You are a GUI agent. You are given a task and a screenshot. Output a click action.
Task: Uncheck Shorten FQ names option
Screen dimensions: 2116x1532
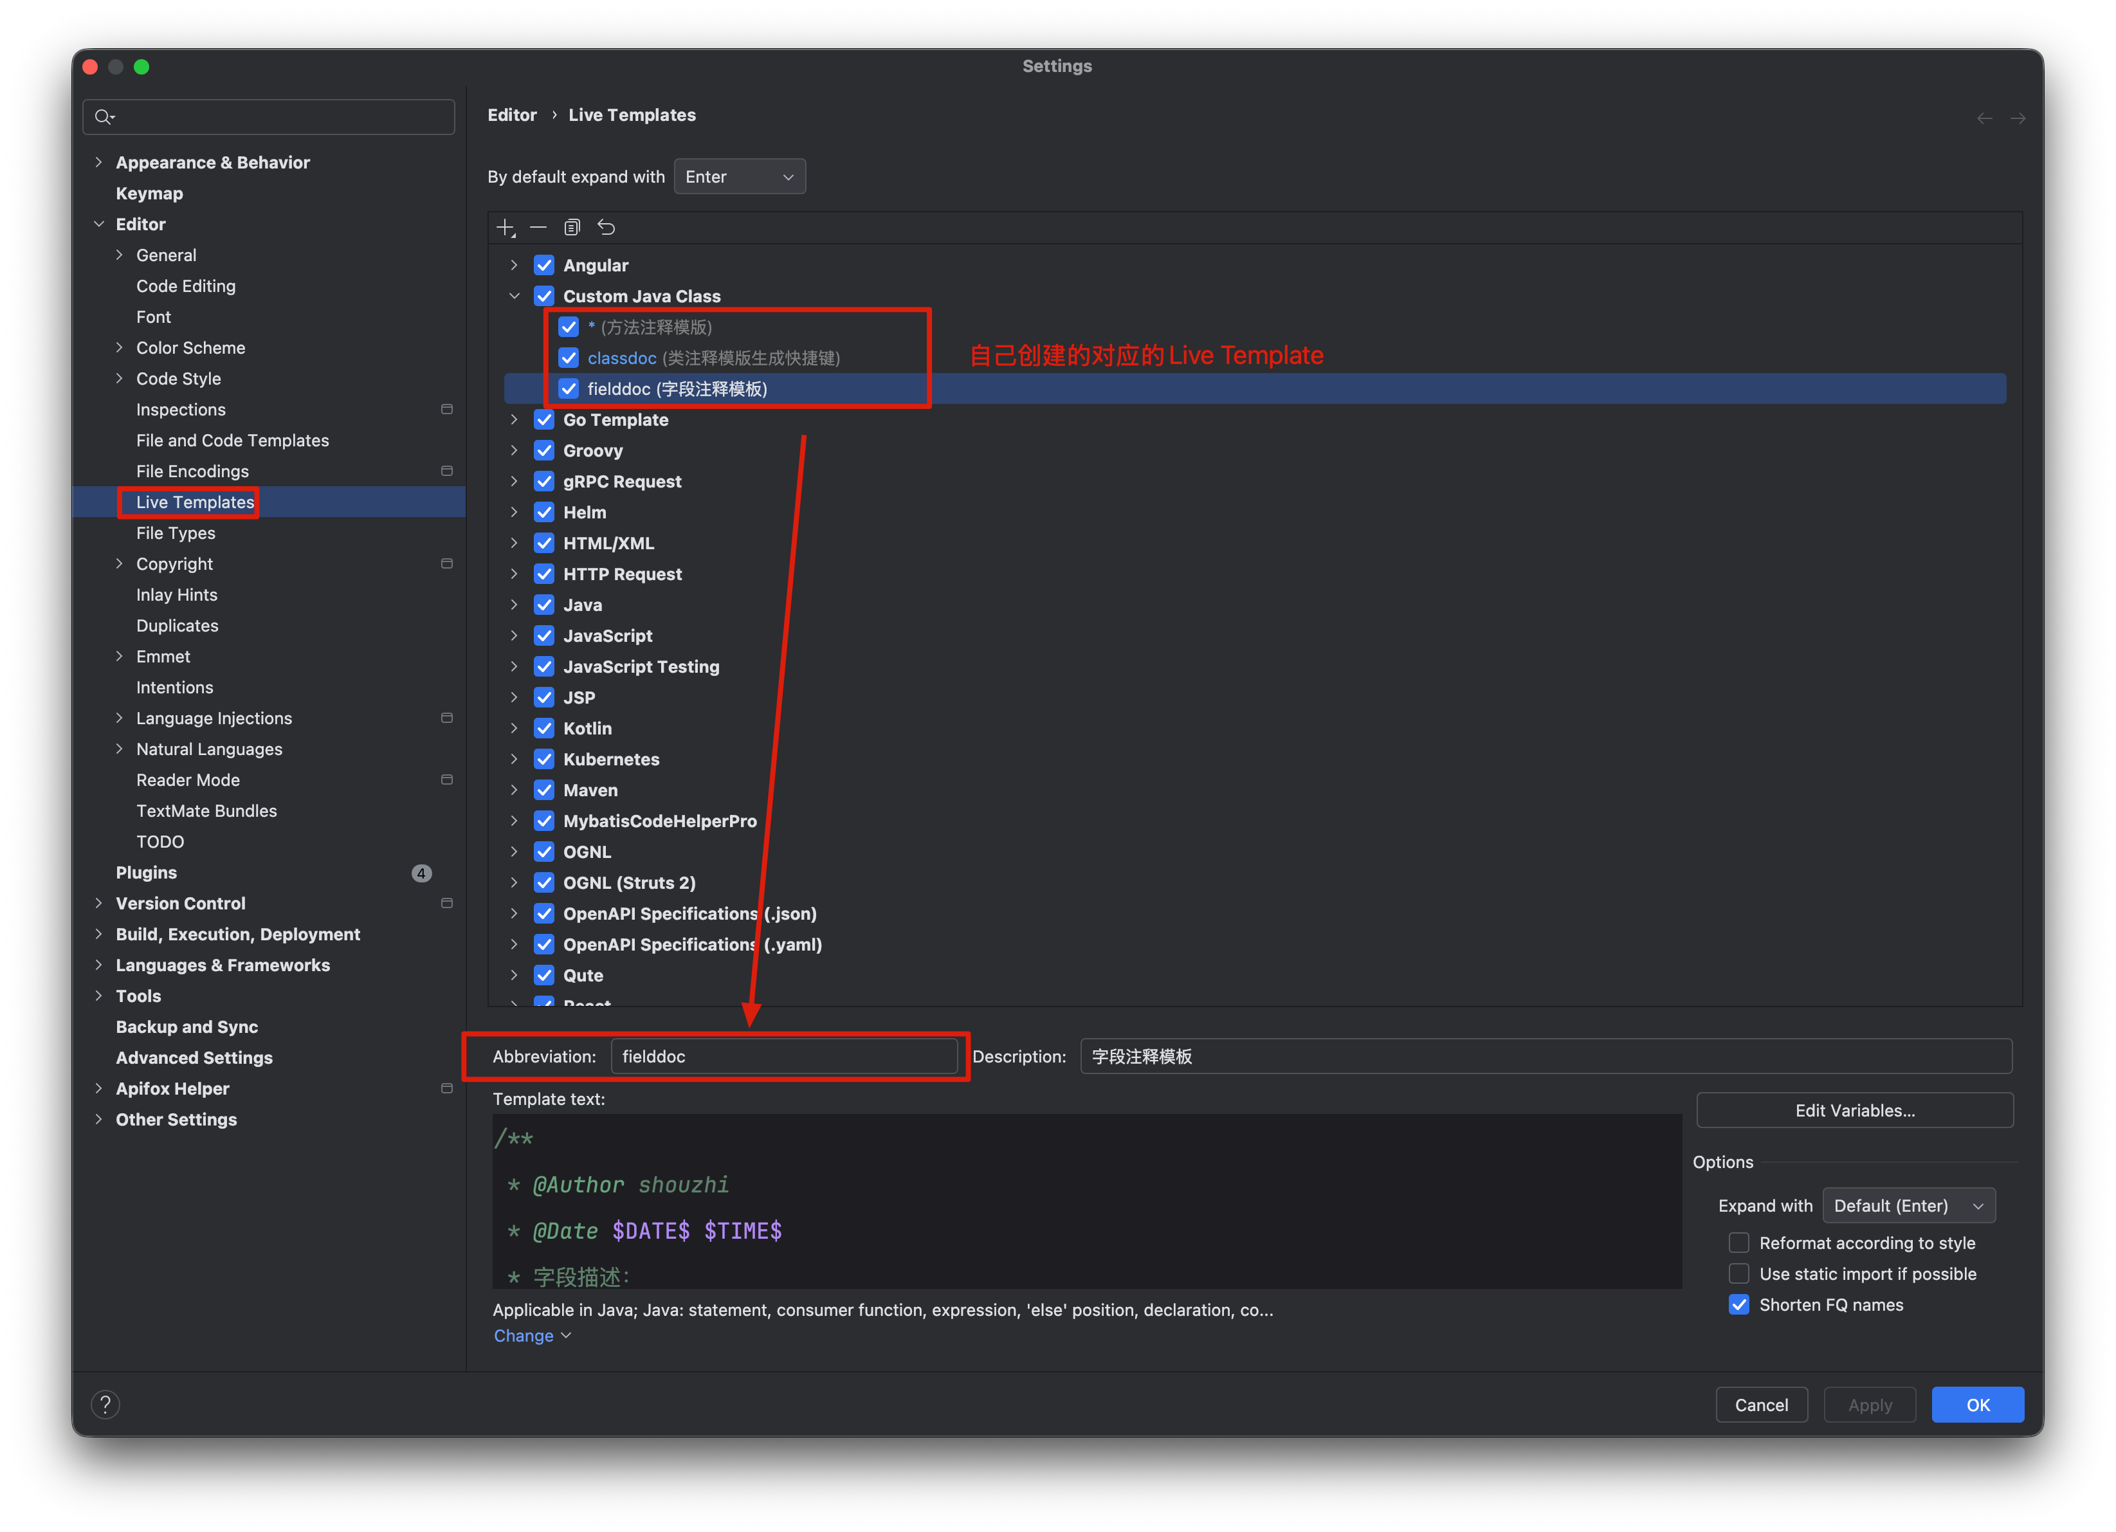click(1738, 1304)
